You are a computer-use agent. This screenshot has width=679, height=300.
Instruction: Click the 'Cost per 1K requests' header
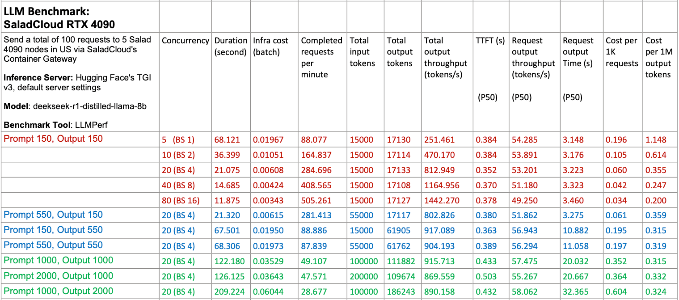click(622, 52)
